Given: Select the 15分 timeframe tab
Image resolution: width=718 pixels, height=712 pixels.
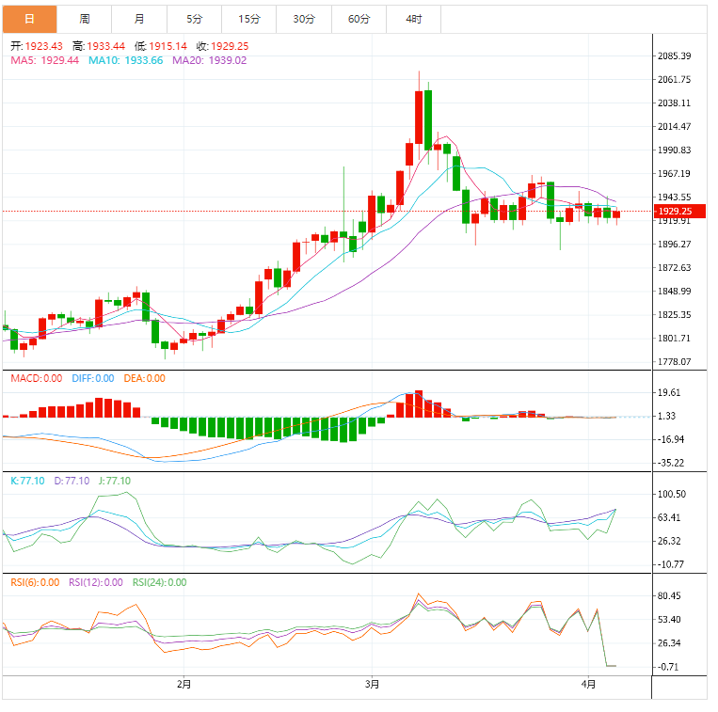Looking at the screenshot, I should tap(249, 19).
